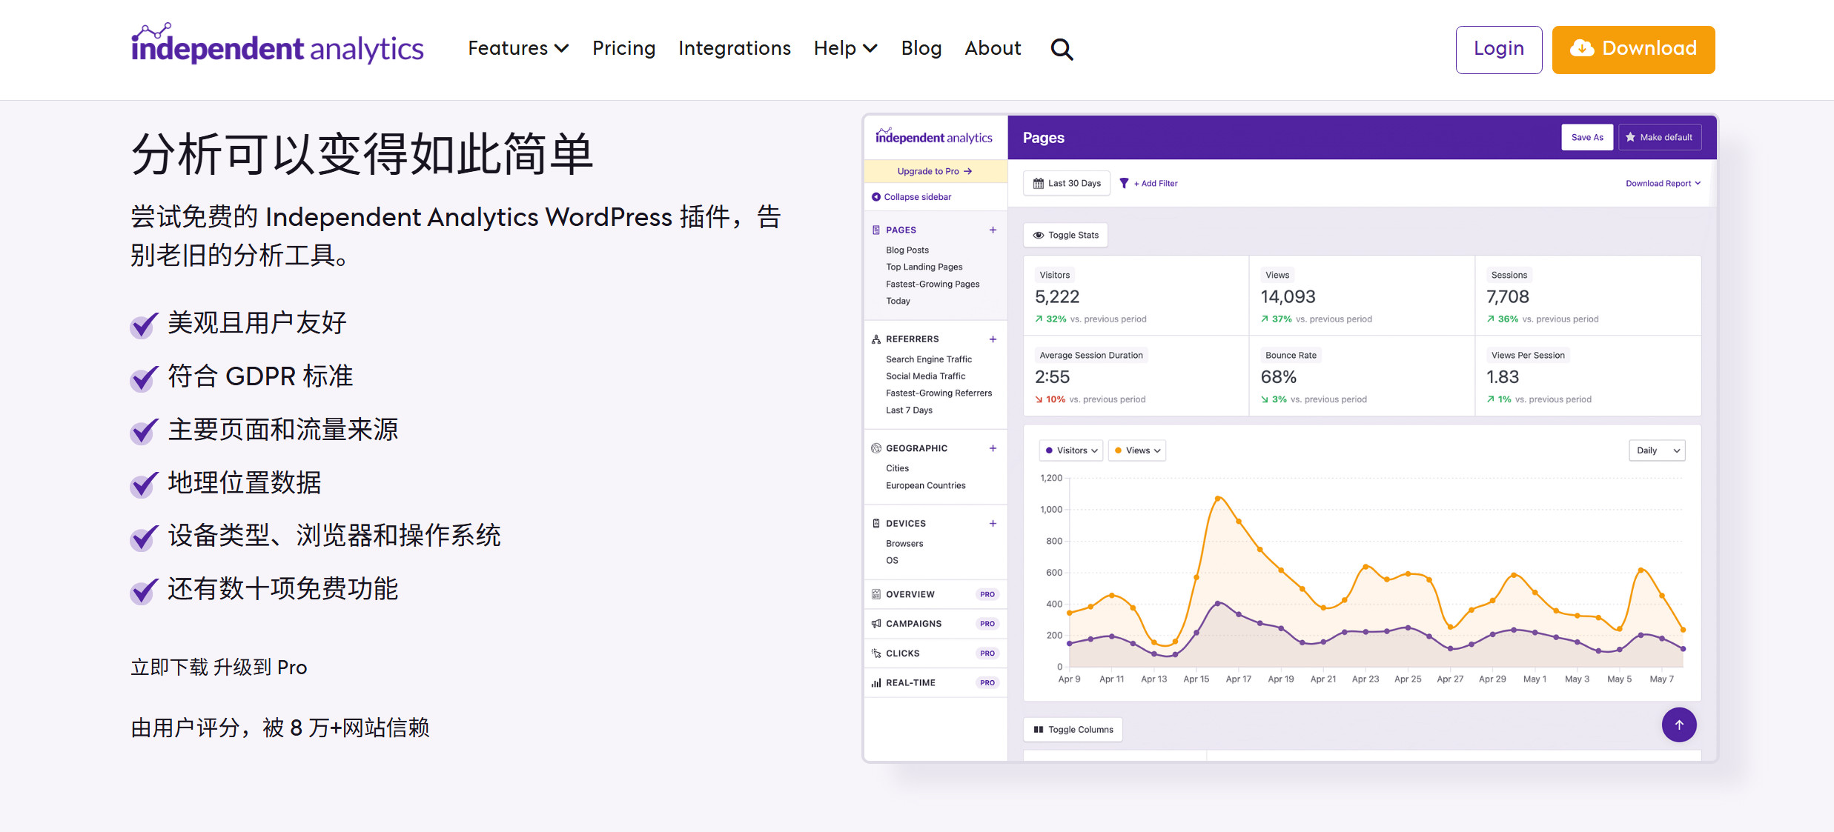Screen dimensions: 1834x832
Task: Click the Collapse sidebar circle icon
Action: pyautogui.click(x=876, y=197)
